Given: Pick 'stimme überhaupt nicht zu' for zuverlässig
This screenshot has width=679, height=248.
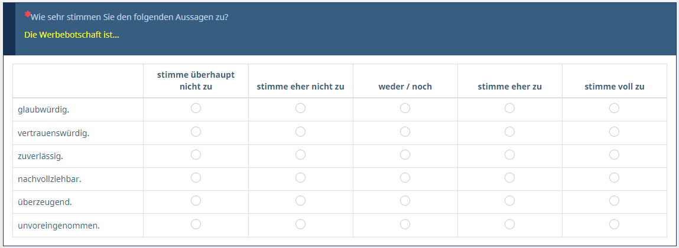Looking at the screenshot, I should click(x=196, y=154).
